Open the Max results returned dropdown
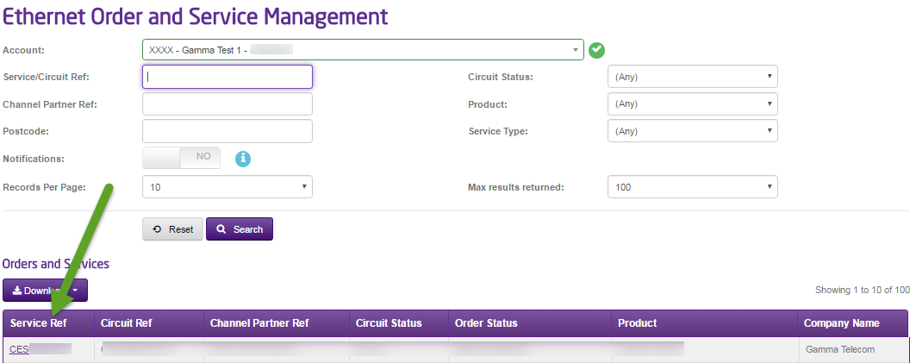The width and height of the screenshot is (910, 363). pyautogui.click(x=692, y=187)
